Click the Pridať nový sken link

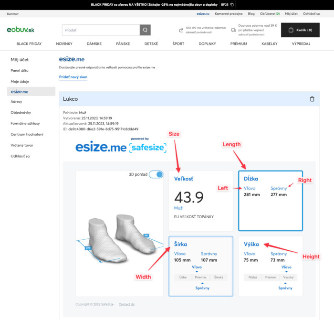point(73,77)
